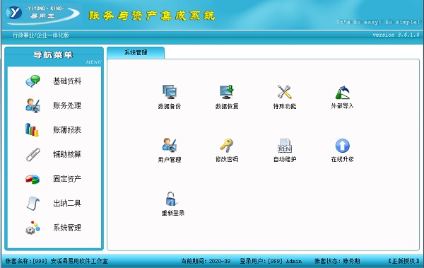Click the 用户管理 label
This screenshot has height=268, width=424.
[x=170, y=160]
